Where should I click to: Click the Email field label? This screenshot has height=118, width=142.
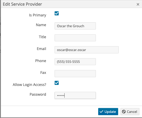(42, 49)
